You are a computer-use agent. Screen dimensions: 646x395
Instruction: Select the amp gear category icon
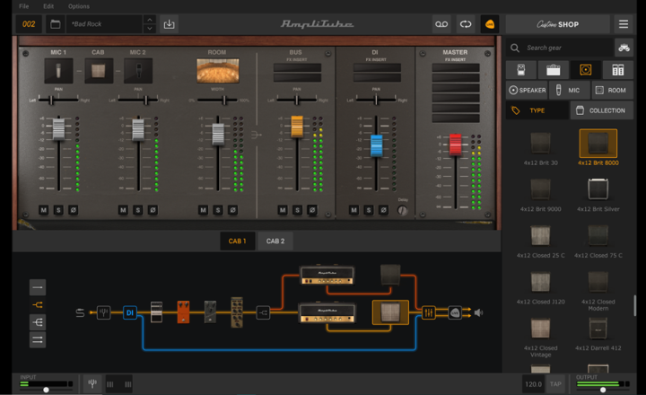coord(554,70)
